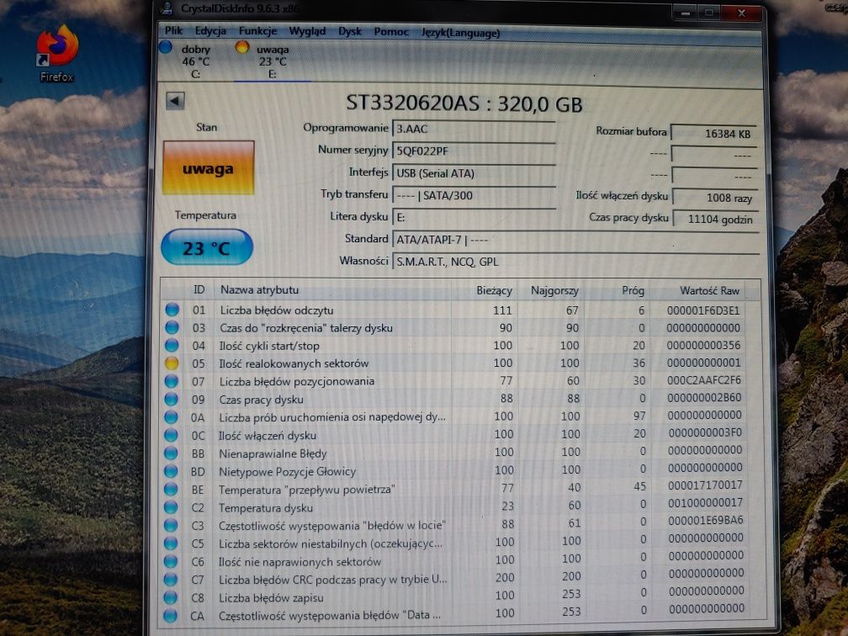The height and width of the screenshot is (636, 848).
Task: Click status icon for attribute 09 Czas pracy dysku
Action: click(x=172, y=399)
